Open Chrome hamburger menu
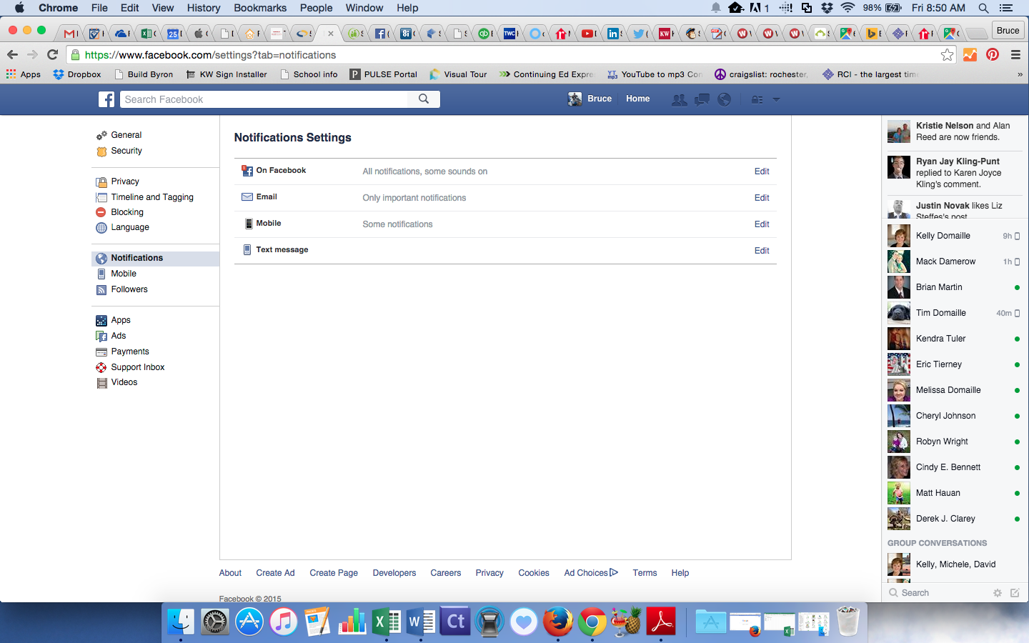The width and height of the screenshot is (1029, 643). pyautogui.click(x=1015, y=54)
